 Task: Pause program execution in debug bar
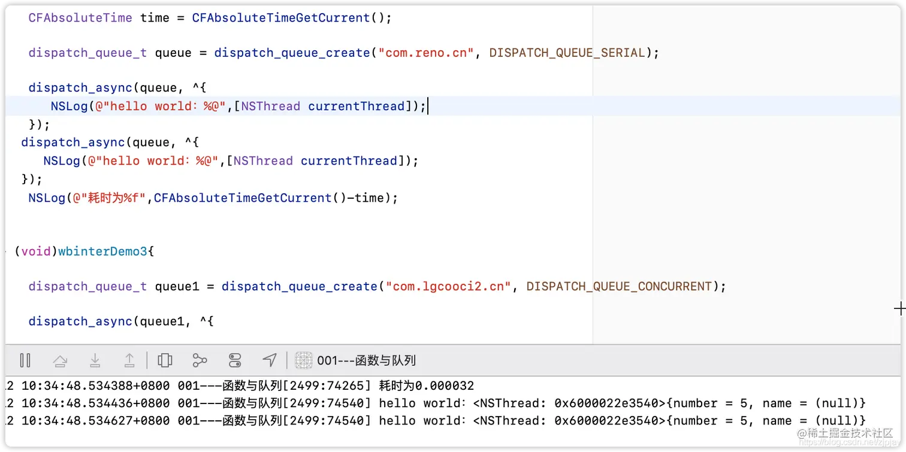[x=25, y=360]
